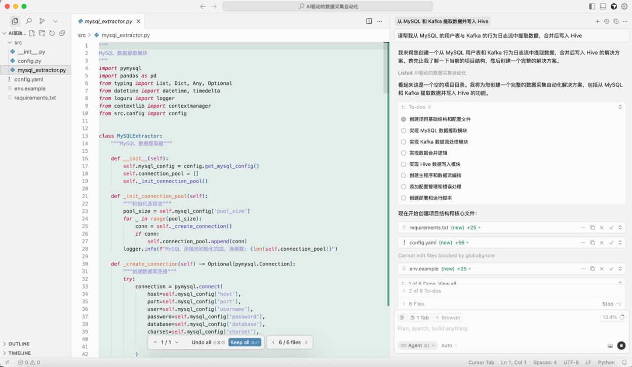Expand the OUTLINE section
Viewport: 632px width, 367px height.
19,344
